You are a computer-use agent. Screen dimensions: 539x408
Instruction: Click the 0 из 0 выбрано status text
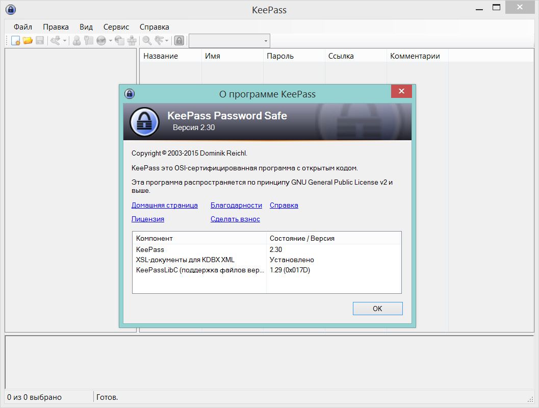[x=34, y=397]
